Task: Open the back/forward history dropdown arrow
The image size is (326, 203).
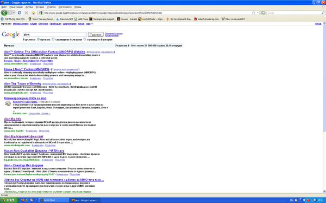Action: 14,13
